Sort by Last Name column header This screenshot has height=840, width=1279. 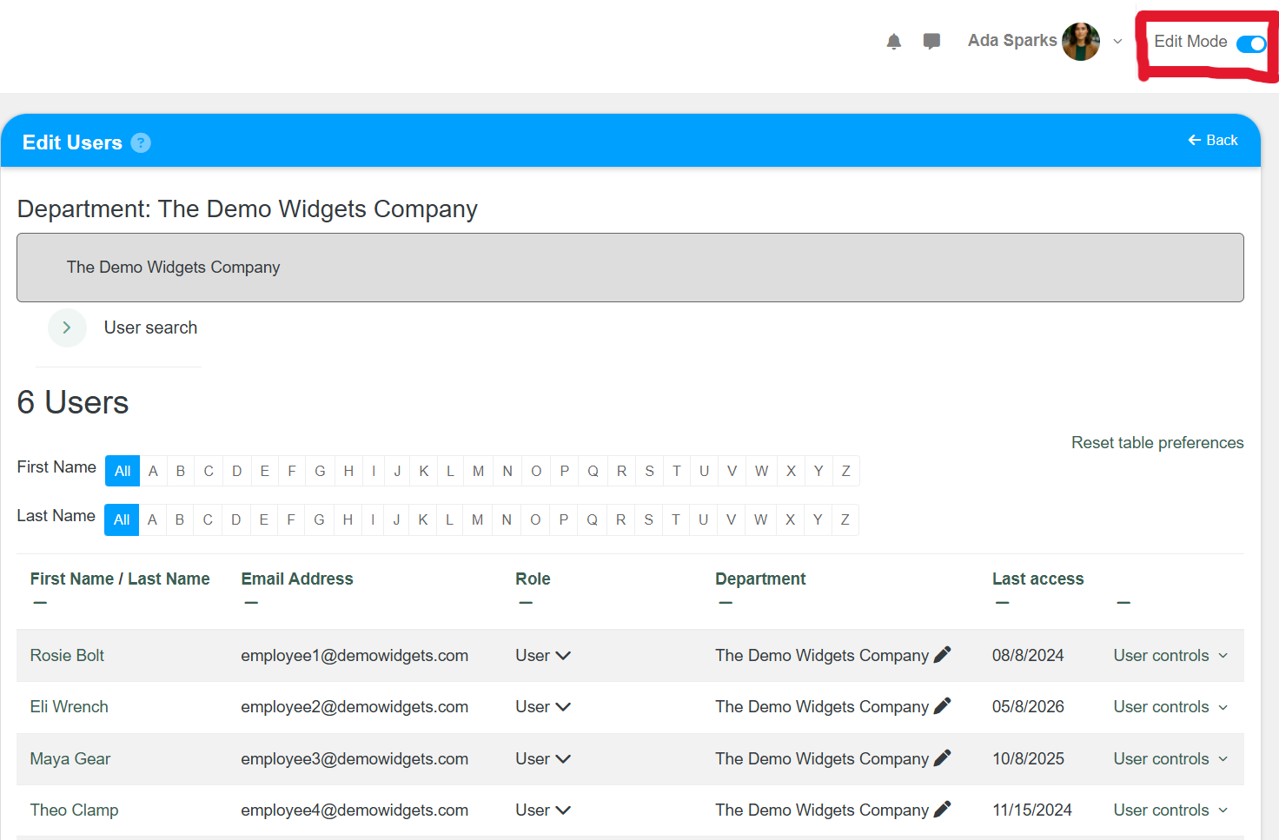(169, 579)
